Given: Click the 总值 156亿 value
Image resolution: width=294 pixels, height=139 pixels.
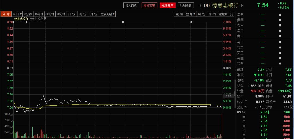Looking at the screenshot, I should point(289,107).
